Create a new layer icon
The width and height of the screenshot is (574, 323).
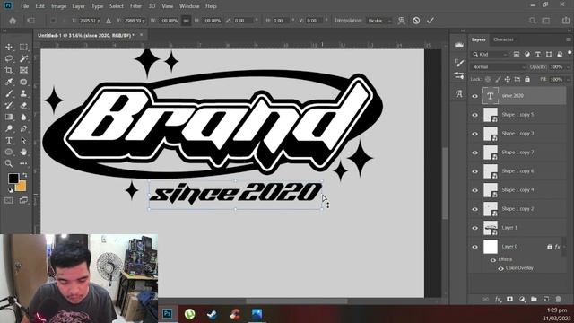coord(546,299)
